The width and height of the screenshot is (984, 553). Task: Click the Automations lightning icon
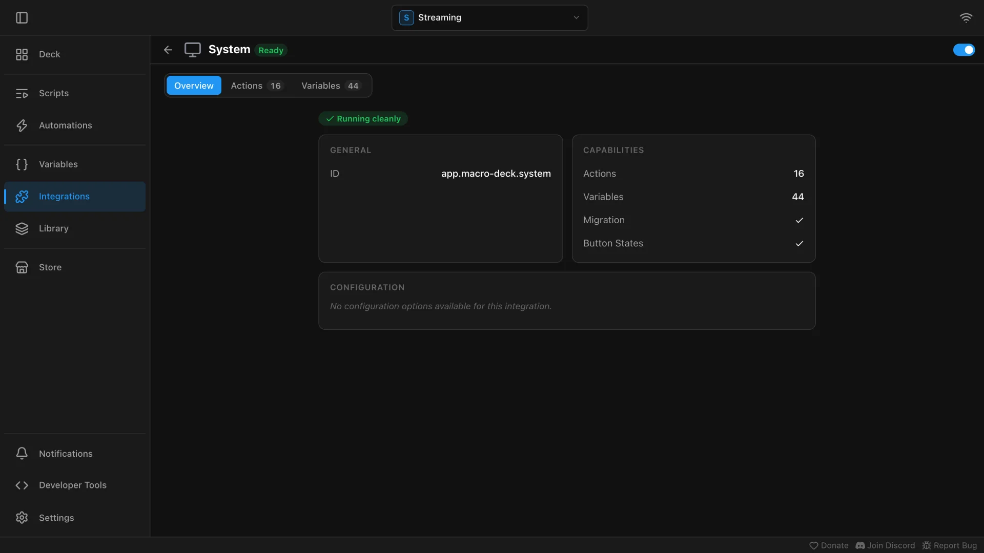coord(22,125)
